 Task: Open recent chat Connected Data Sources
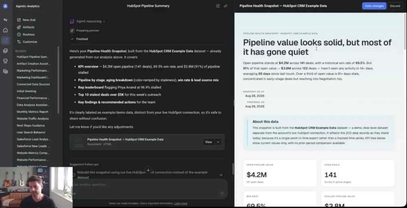pyautogui.click(x=33, y=84)
